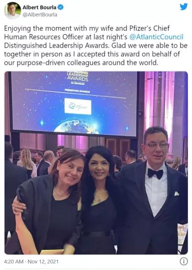
Task: Click the black bow tie
Action: (x=155, y=173)
